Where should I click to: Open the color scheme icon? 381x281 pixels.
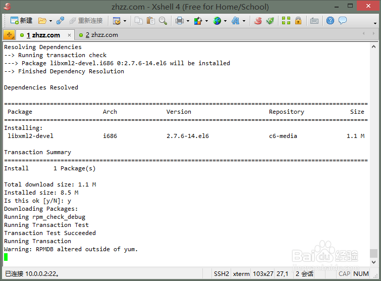pyautogui.click(x=198, y=21)
